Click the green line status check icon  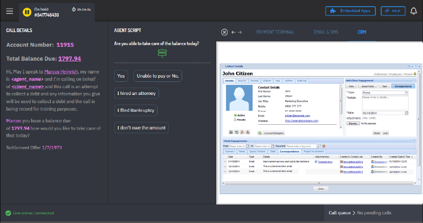coord(8,213)
